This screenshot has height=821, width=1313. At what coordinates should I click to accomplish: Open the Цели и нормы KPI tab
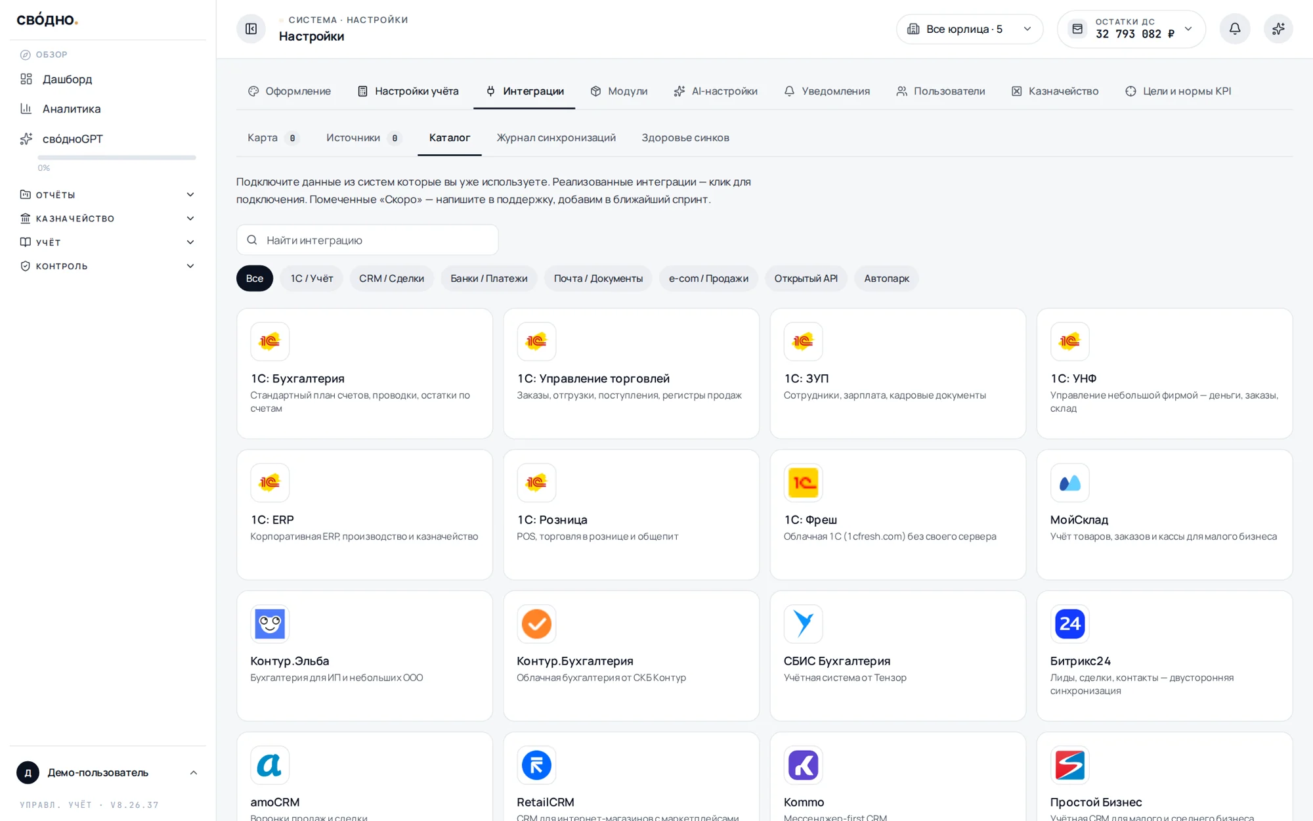[x=1178, y=91]
